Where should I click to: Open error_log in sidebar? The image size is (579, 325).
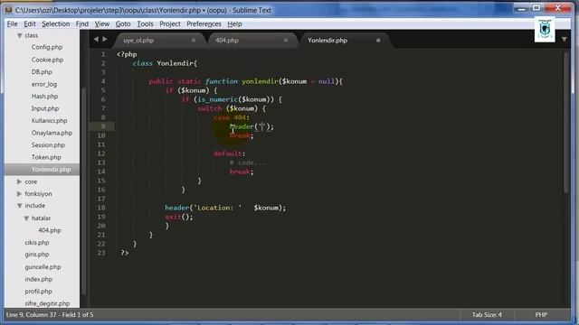44,84
